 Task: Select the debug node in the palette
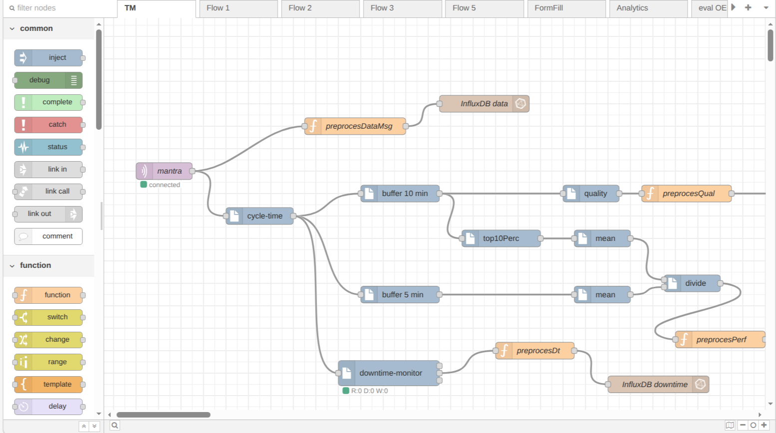pyautogui.click(x=48, y=80)
